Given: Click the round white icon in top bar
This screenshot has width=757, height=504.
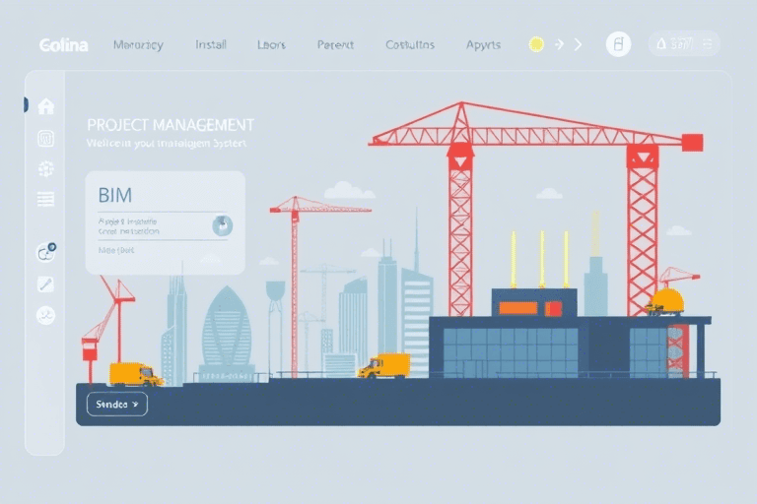Looking at the screenshot, I should coord(618,44).
